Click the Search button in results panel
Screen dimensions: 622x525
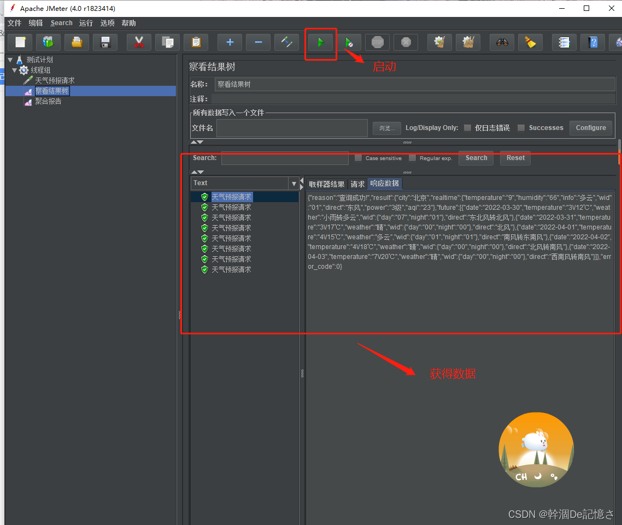click(476, 158)
